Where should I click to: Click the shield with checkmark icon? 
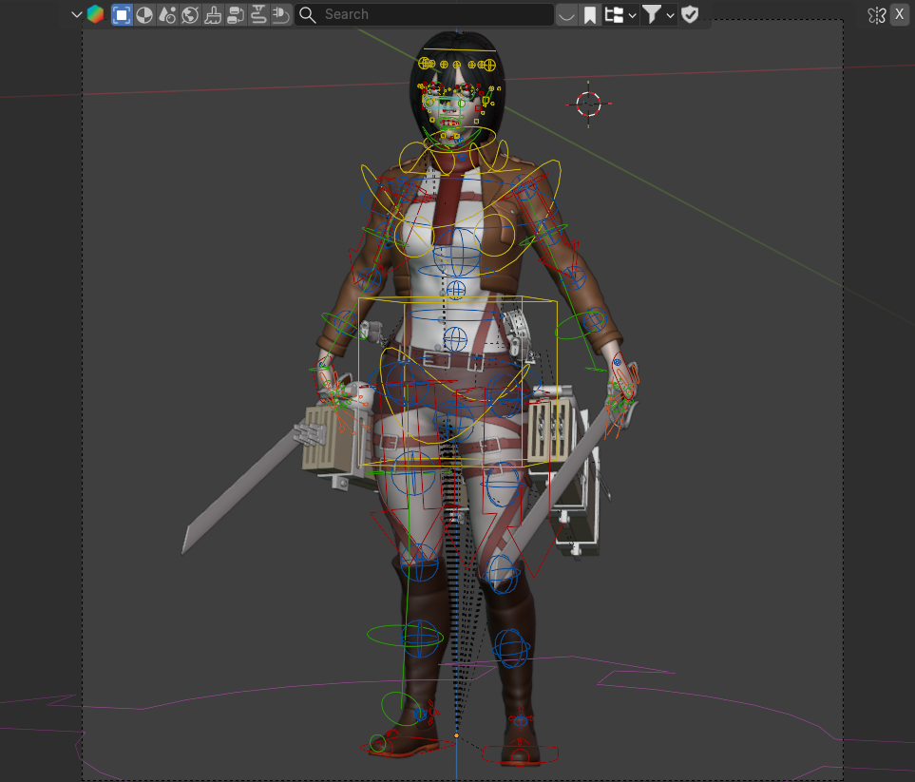coord(690,14)
